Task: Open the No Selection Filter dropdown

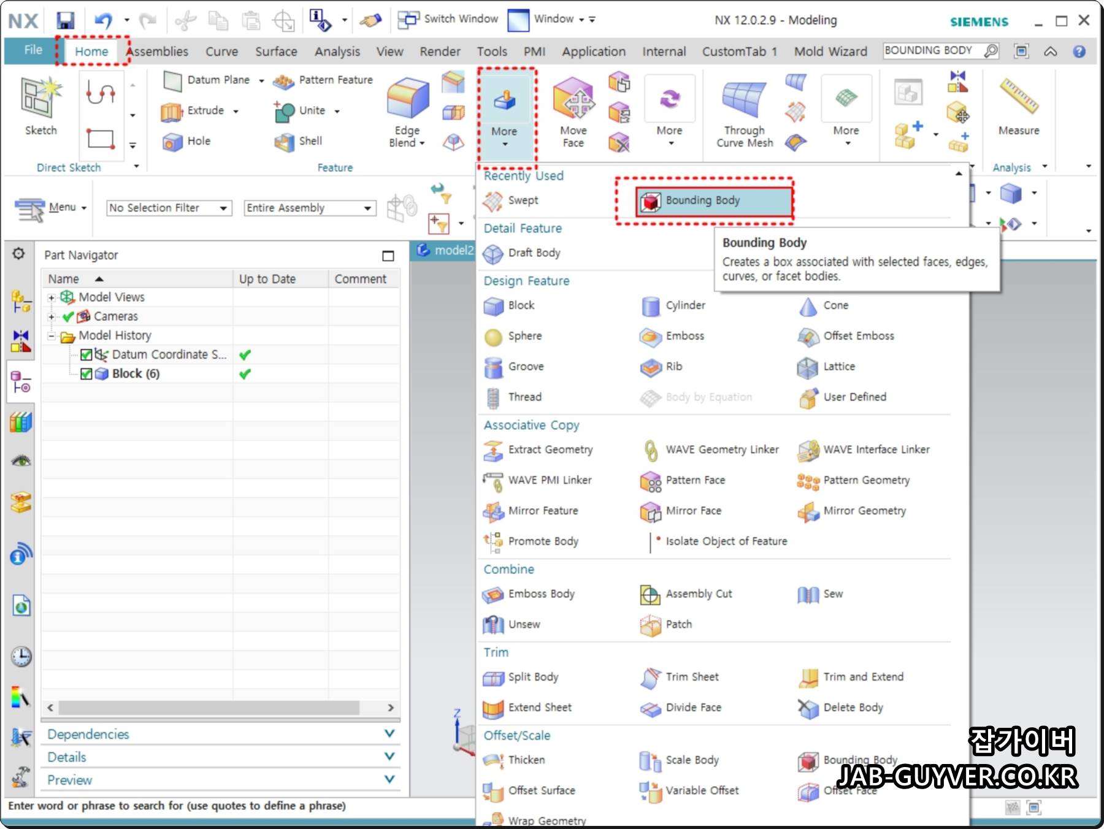Action: 169,208
